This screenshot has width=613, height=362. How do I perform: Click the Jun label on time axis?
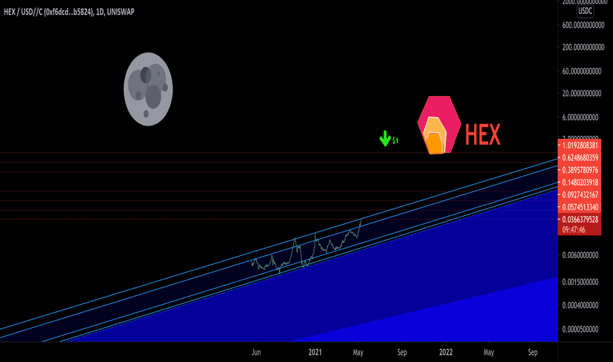coord(256,352)
